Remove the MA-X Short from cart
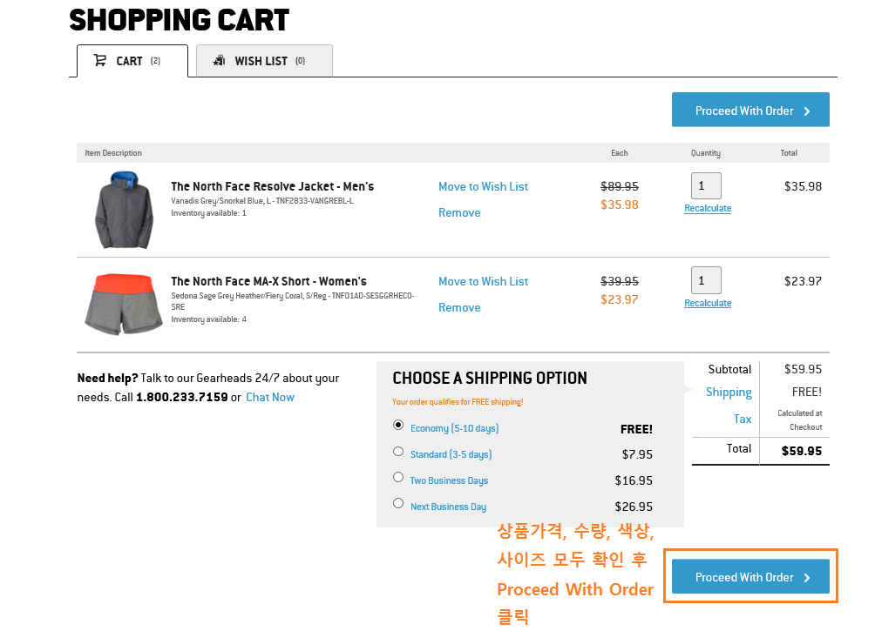This screenshot has height=631, width=875. tap(459, 308)
